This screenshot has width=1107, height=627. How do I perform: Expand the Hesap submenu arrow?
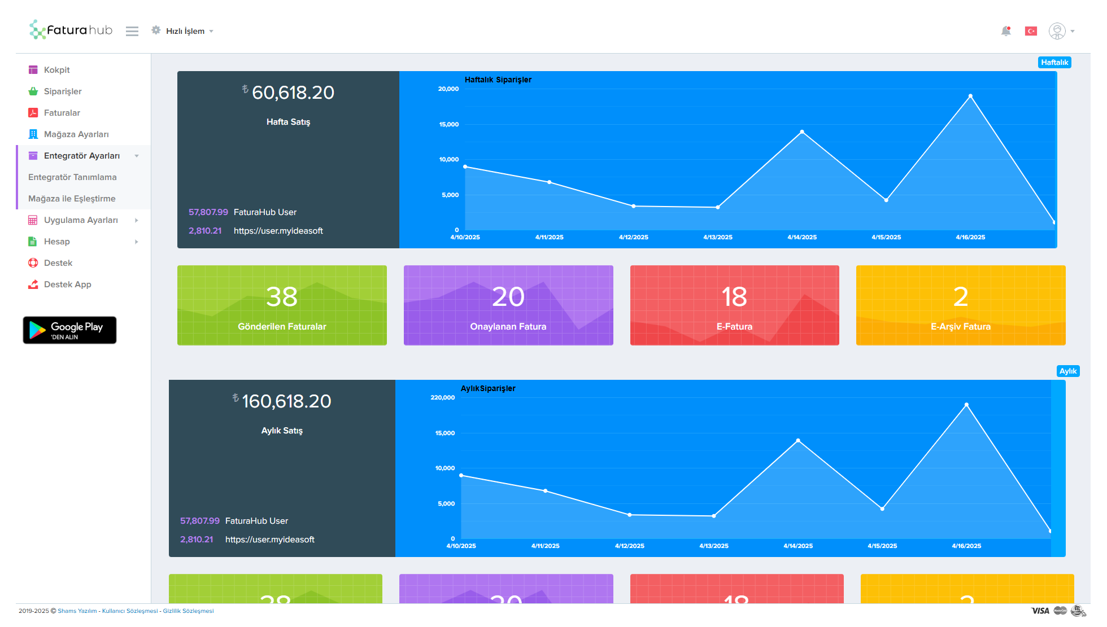[137, 242]
